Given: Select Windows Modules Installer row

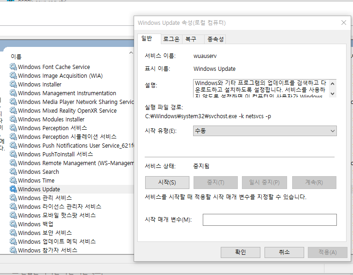Looking at the screenshot, I should (x=71, y=119).
